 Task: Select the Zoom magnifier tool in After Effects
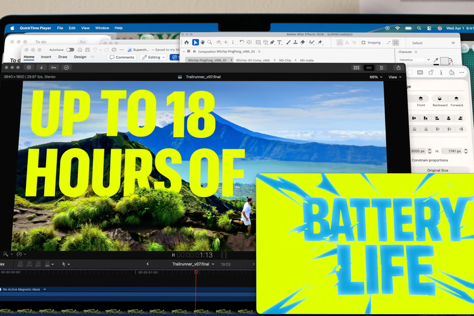tap(209, 42)
